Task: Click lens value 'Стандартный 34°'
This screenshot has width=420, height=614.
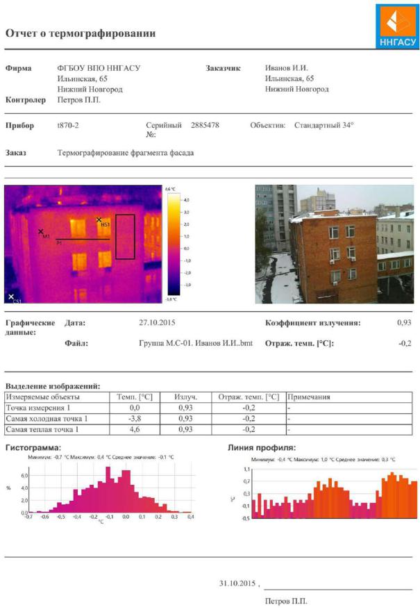Action: coord(324,125)
